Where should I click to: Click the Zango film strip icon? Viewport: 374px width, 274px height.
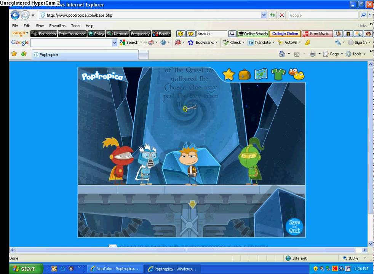point(348,34)
